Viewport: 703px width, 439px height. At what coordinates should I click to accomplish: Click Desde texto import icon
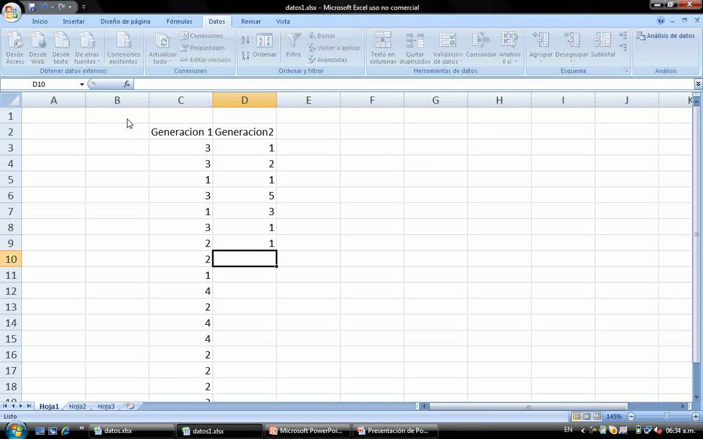(60, 48)
